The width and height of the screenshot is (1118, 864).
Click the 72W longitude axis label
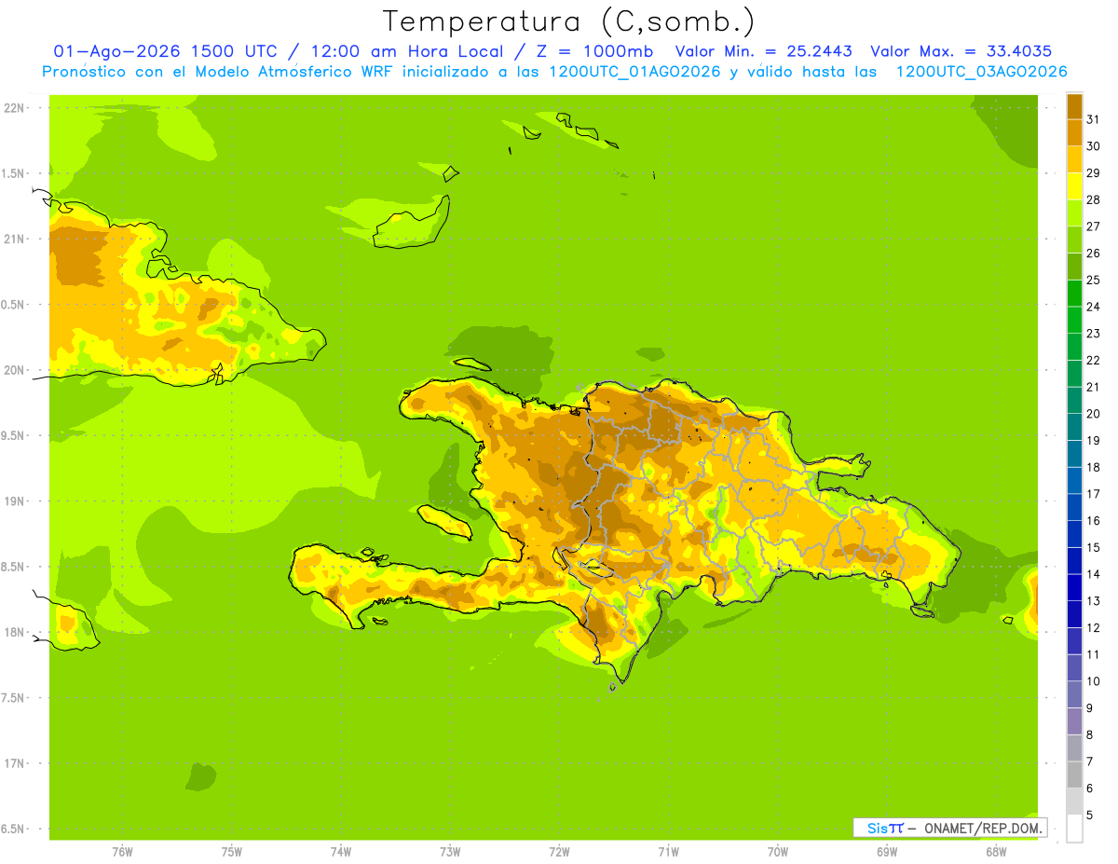(559, 851)
